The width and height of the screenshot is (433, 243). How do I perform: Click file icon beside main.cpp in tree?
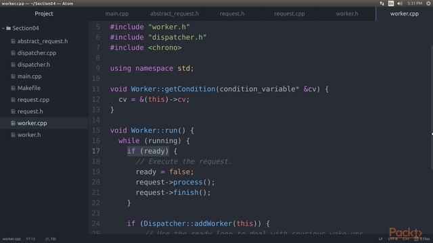click(x=13, y=76)
